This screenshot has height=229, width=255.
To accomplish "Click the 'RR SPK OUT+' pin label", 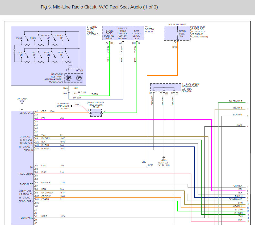I will point(26,147).
